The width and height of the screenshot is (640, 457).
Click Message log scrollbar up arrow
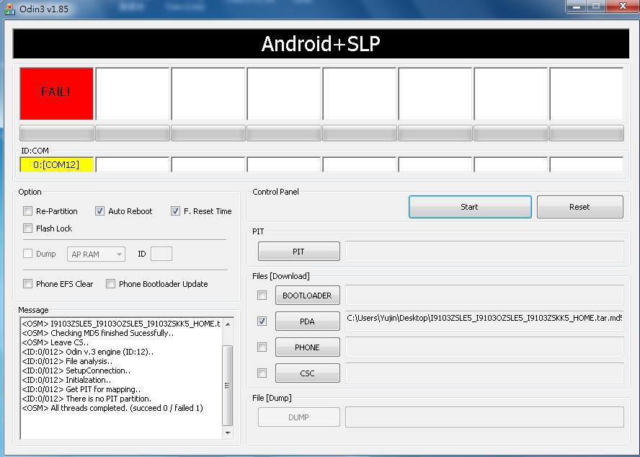228,324
